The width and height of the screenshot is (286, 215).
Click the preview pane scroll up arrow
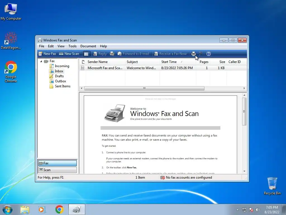(244, 95)
